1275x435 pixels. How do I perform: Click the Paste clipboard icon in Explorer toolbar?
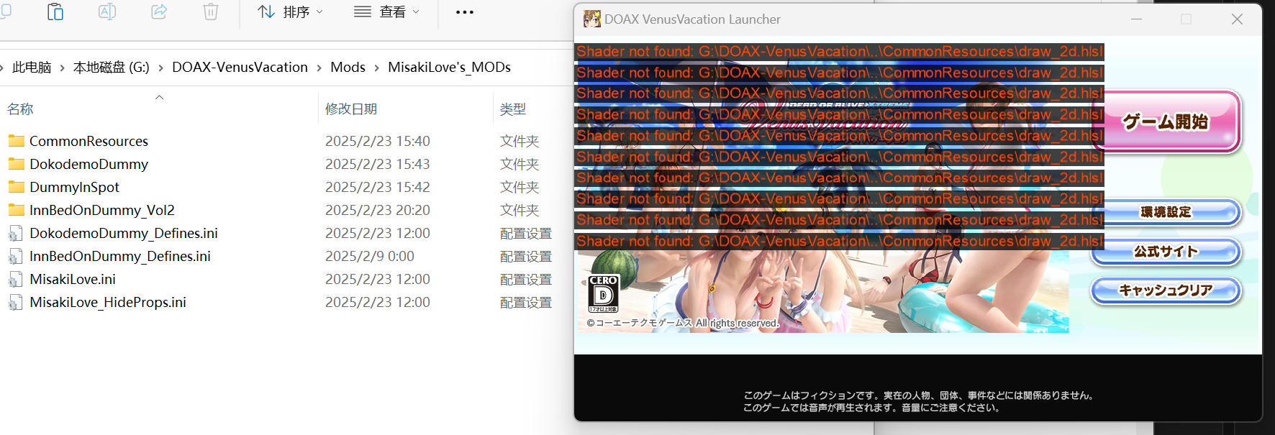point(55,12)
